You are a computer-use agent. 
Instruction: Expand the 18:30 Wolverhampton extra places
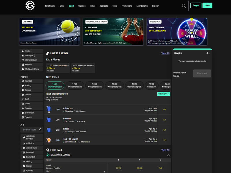(93, 65)
